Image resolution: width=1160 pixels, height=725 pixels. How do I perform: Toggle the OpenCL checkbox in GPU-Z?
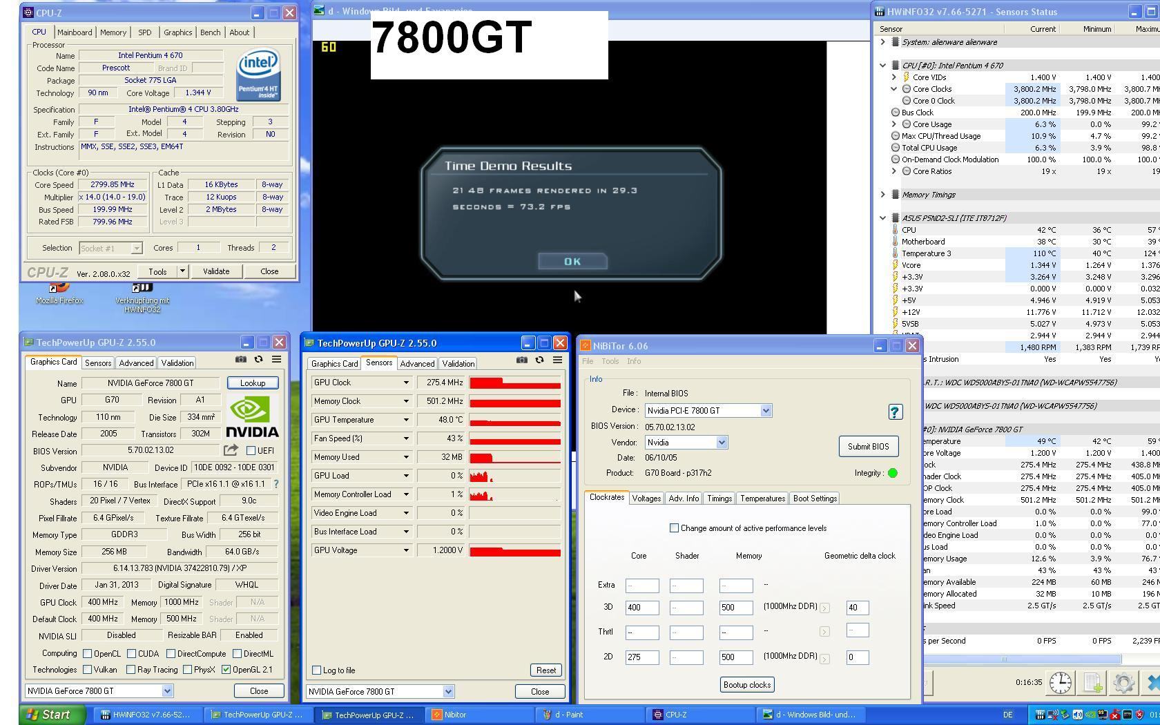87,653
